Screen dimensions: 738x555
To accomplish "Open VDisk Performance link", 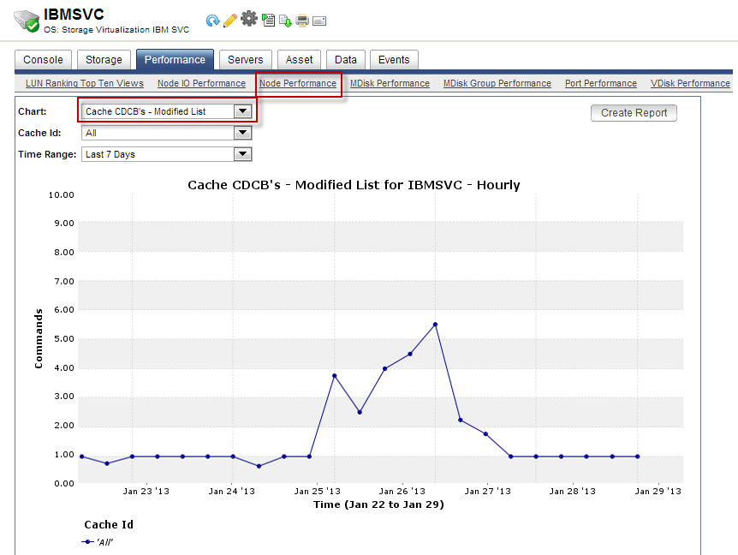I will tap(690, 83).
